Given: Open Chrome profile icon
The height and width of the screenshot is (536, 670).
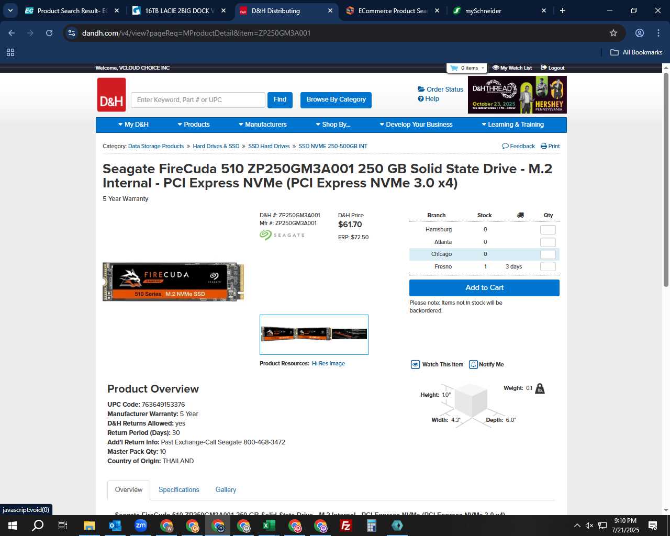Looking at the screenshot, I should coord(640,33).
